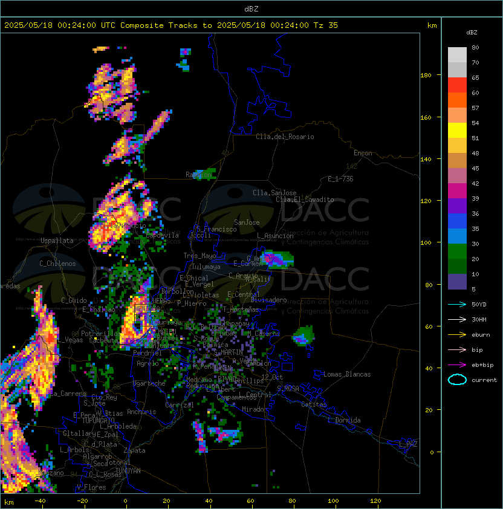Click the 180 km tick on vertical axis
The image size is (503, 509).
(x=426, y=76)
